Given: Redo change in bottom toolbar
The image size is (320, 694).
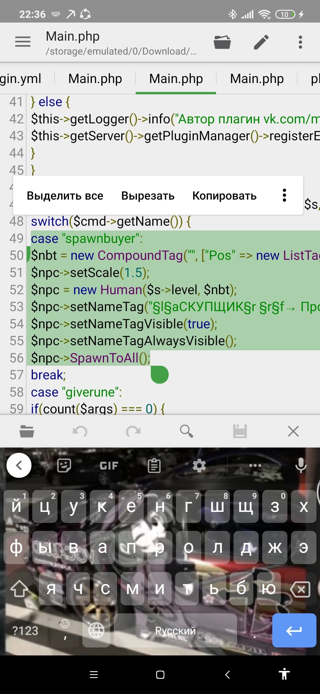Looking at the screenshot, I should click(133, 431).
